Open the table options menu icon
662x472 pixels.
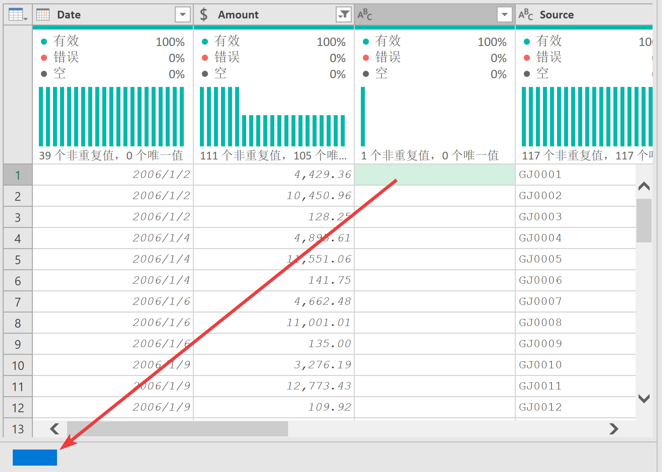point(17,15)
